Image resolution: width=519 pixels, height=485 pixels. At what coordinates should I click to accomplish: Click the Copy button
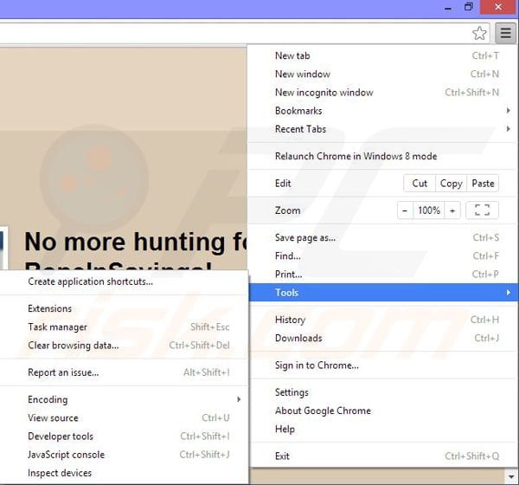point(451,184)
